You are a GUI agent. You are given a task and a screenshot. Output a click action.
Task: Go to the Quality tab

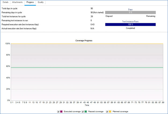pyautogui.click(x=41, y=2)
